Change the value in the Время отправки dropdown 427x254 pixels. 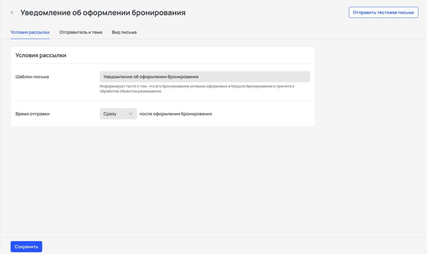[x=117, y=114]
